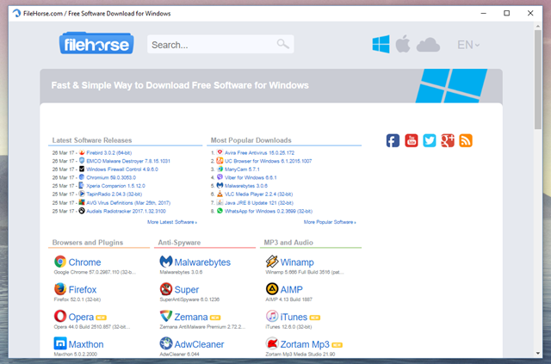Click the Malwarebytes category icon
Image resolution: width=551 pixels, height=364 pixels.
tap(166, 262)
